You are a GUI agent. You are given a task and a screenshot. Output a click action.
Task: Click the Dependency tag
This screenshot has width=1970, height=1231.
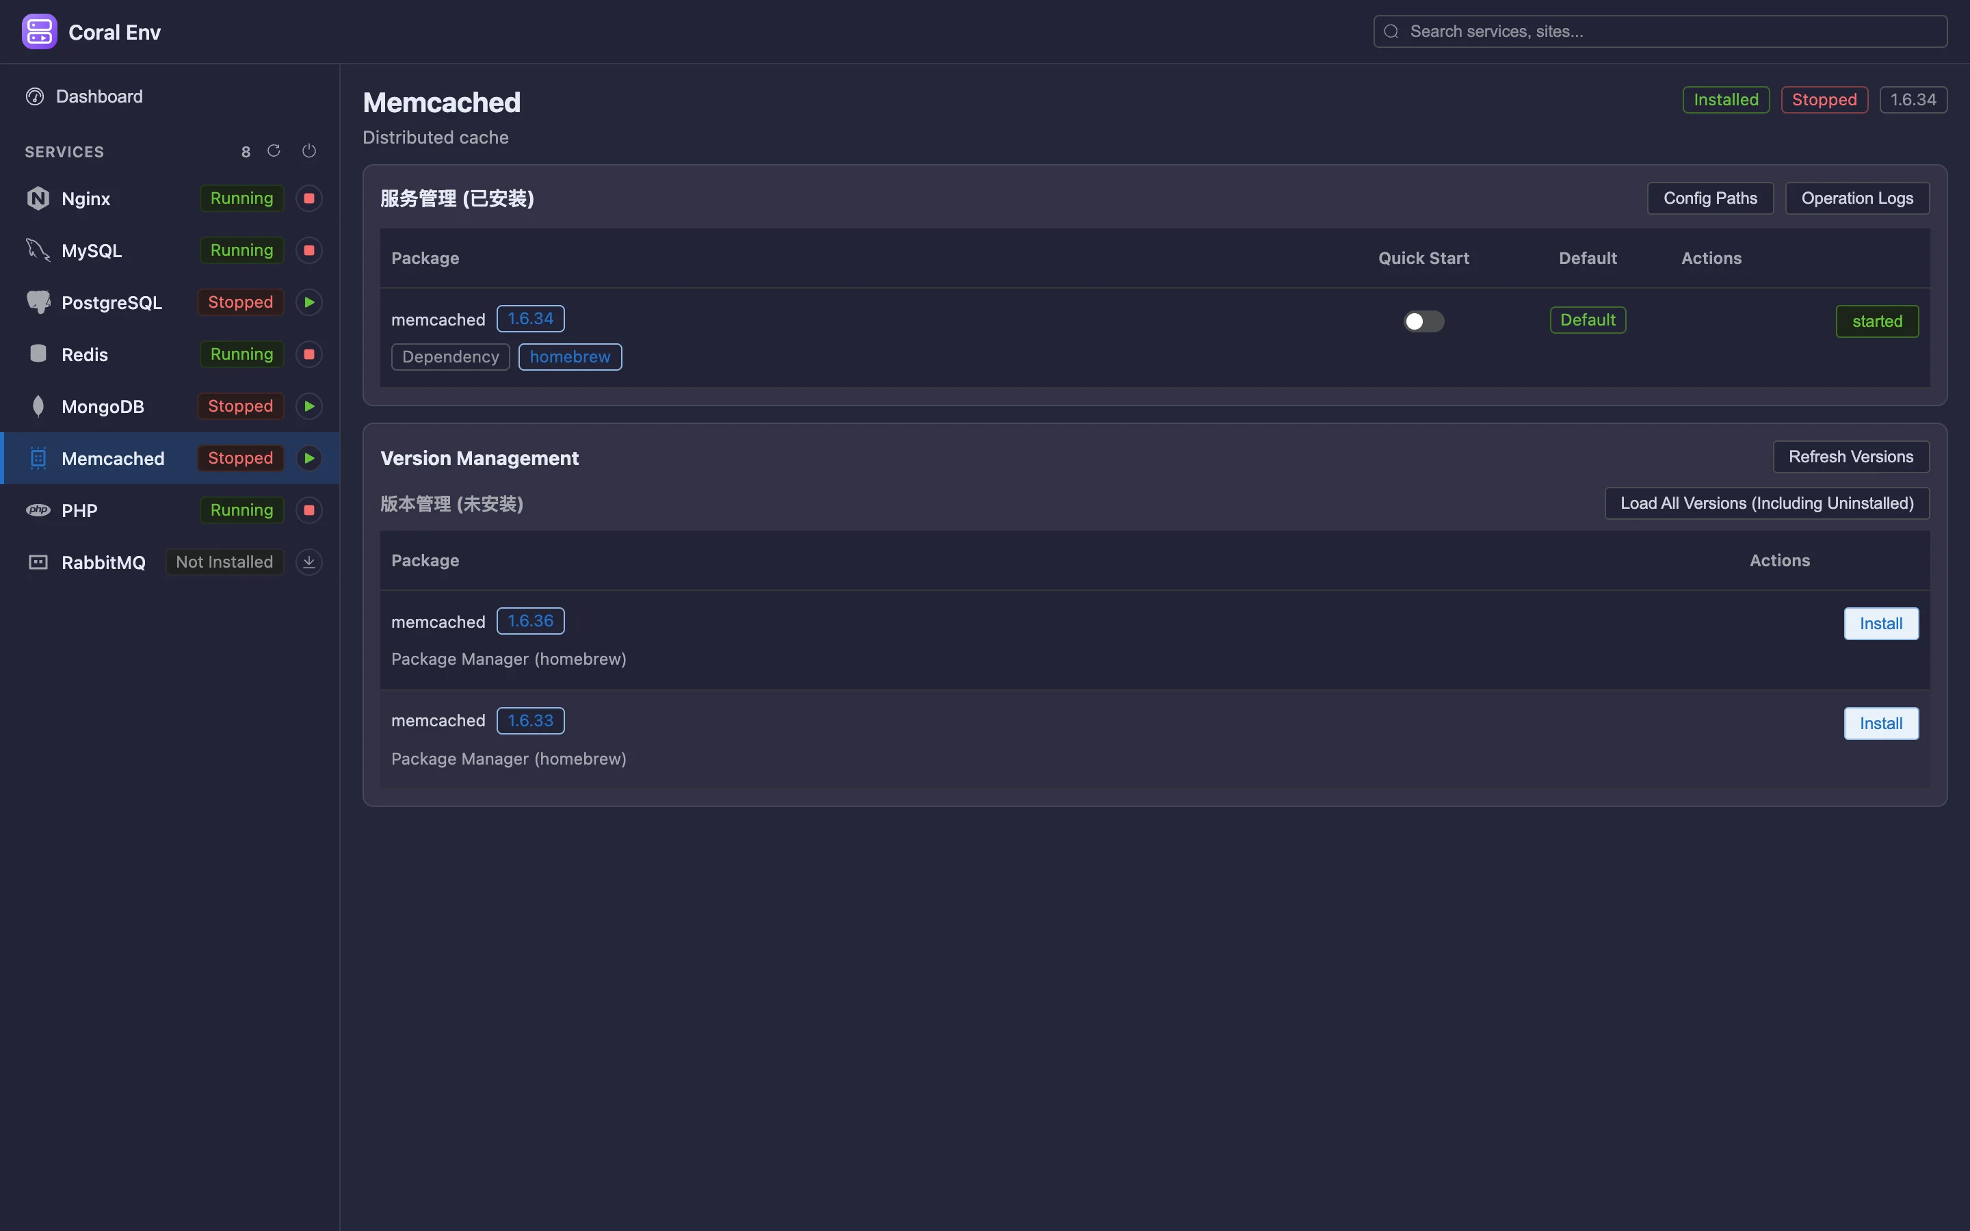451,358
